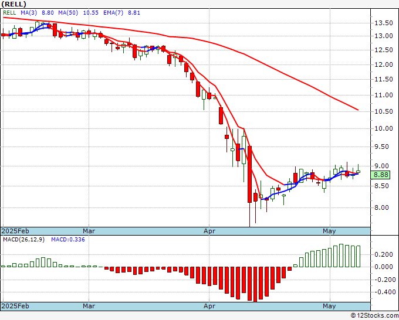This screenshot has height=320, width=399.
Task: Click the 10.00 price axis label
Action: [384, 128]
